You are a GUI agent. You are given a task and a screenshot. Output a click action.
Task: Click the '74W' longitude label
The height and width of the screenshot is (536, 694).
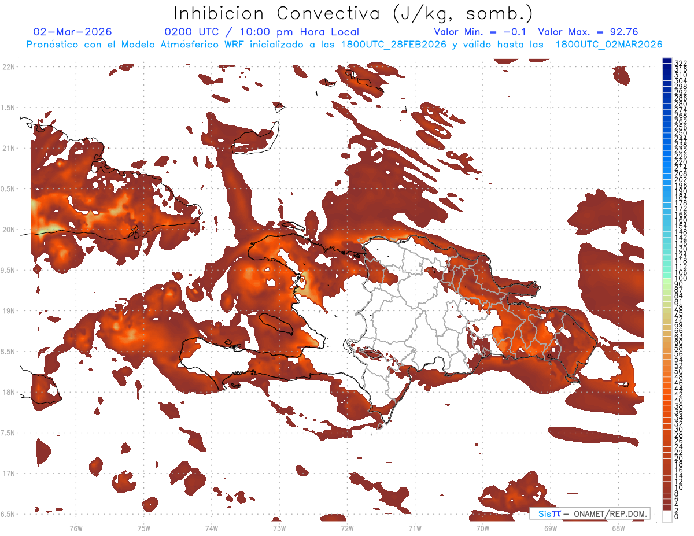click(211, 528)
